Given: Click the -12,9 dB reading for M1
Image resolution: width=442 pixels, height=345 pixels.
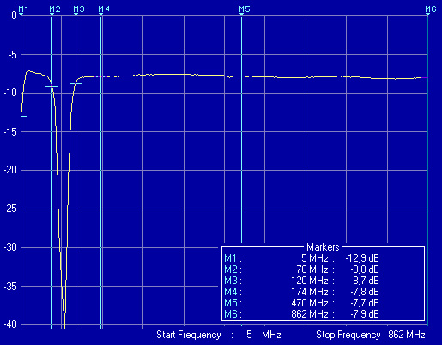Looking at the screenshot, I should tap(362, 258).
